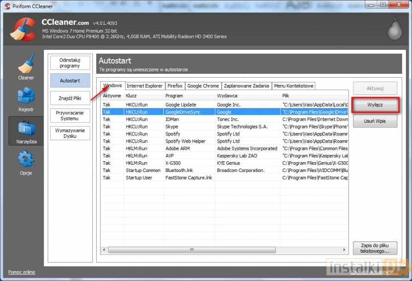Select the Bluetooth.lnk entry
The height and width of the screenshot is (281, 412).
pyautogui.click(x=225, y=171)
